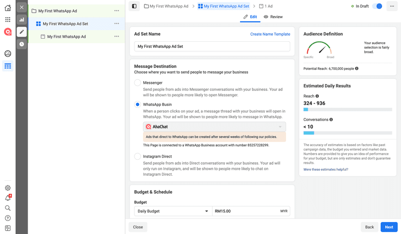Open the help question mark icon
This screenshot has width=401, height=234.
pyautogui.click(x=8, y=218)
